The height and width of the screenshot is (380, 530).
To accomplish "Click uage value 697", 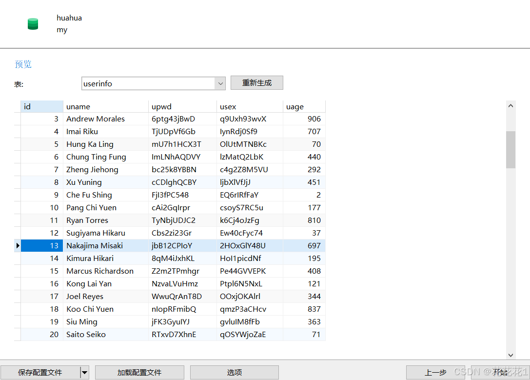I will pos(304,246).
